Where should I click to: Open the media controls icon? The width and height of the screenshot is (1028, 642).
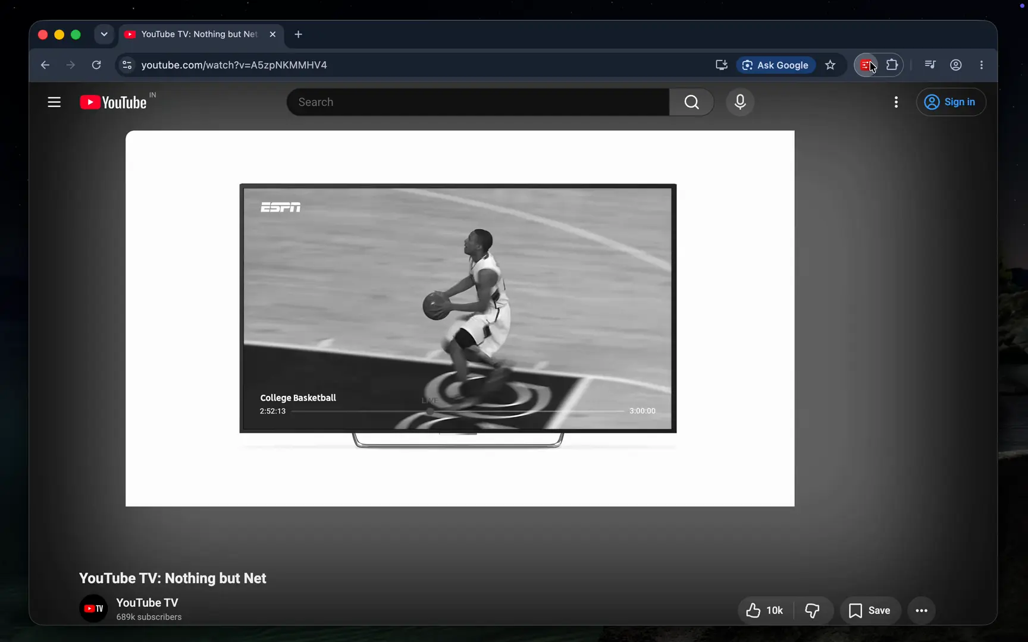click(x=930, y=65)
